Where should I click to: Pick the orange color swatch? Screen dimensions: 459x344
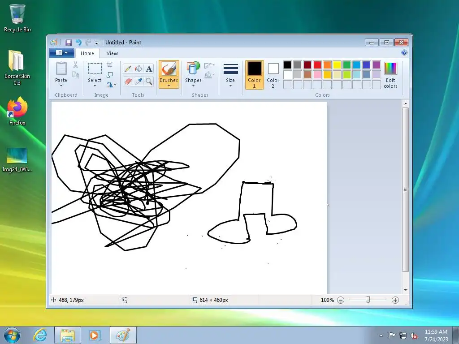point(327,65)
